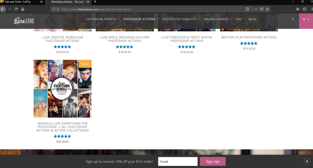This screenshot has height=168, width=313.
Task: Click star rating under Apple Orchards Autumn
Action: (x=124, y=47)
